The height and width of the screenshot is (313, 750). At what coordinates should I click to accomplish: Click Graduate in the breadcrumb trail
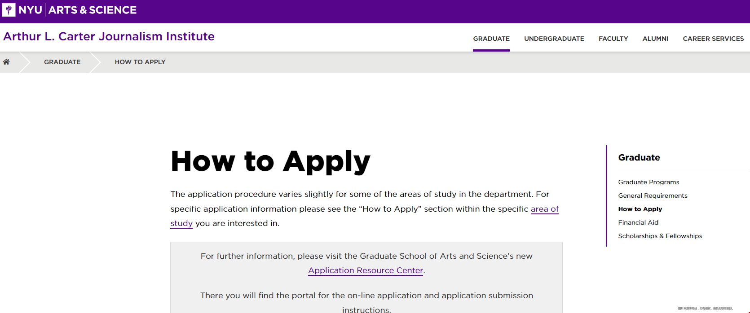tap(62, 62)
